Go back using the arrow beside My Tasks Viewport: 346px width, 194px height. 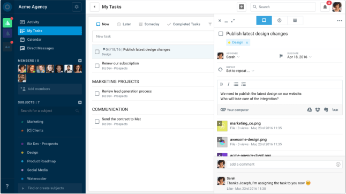(x=94, y=7)
